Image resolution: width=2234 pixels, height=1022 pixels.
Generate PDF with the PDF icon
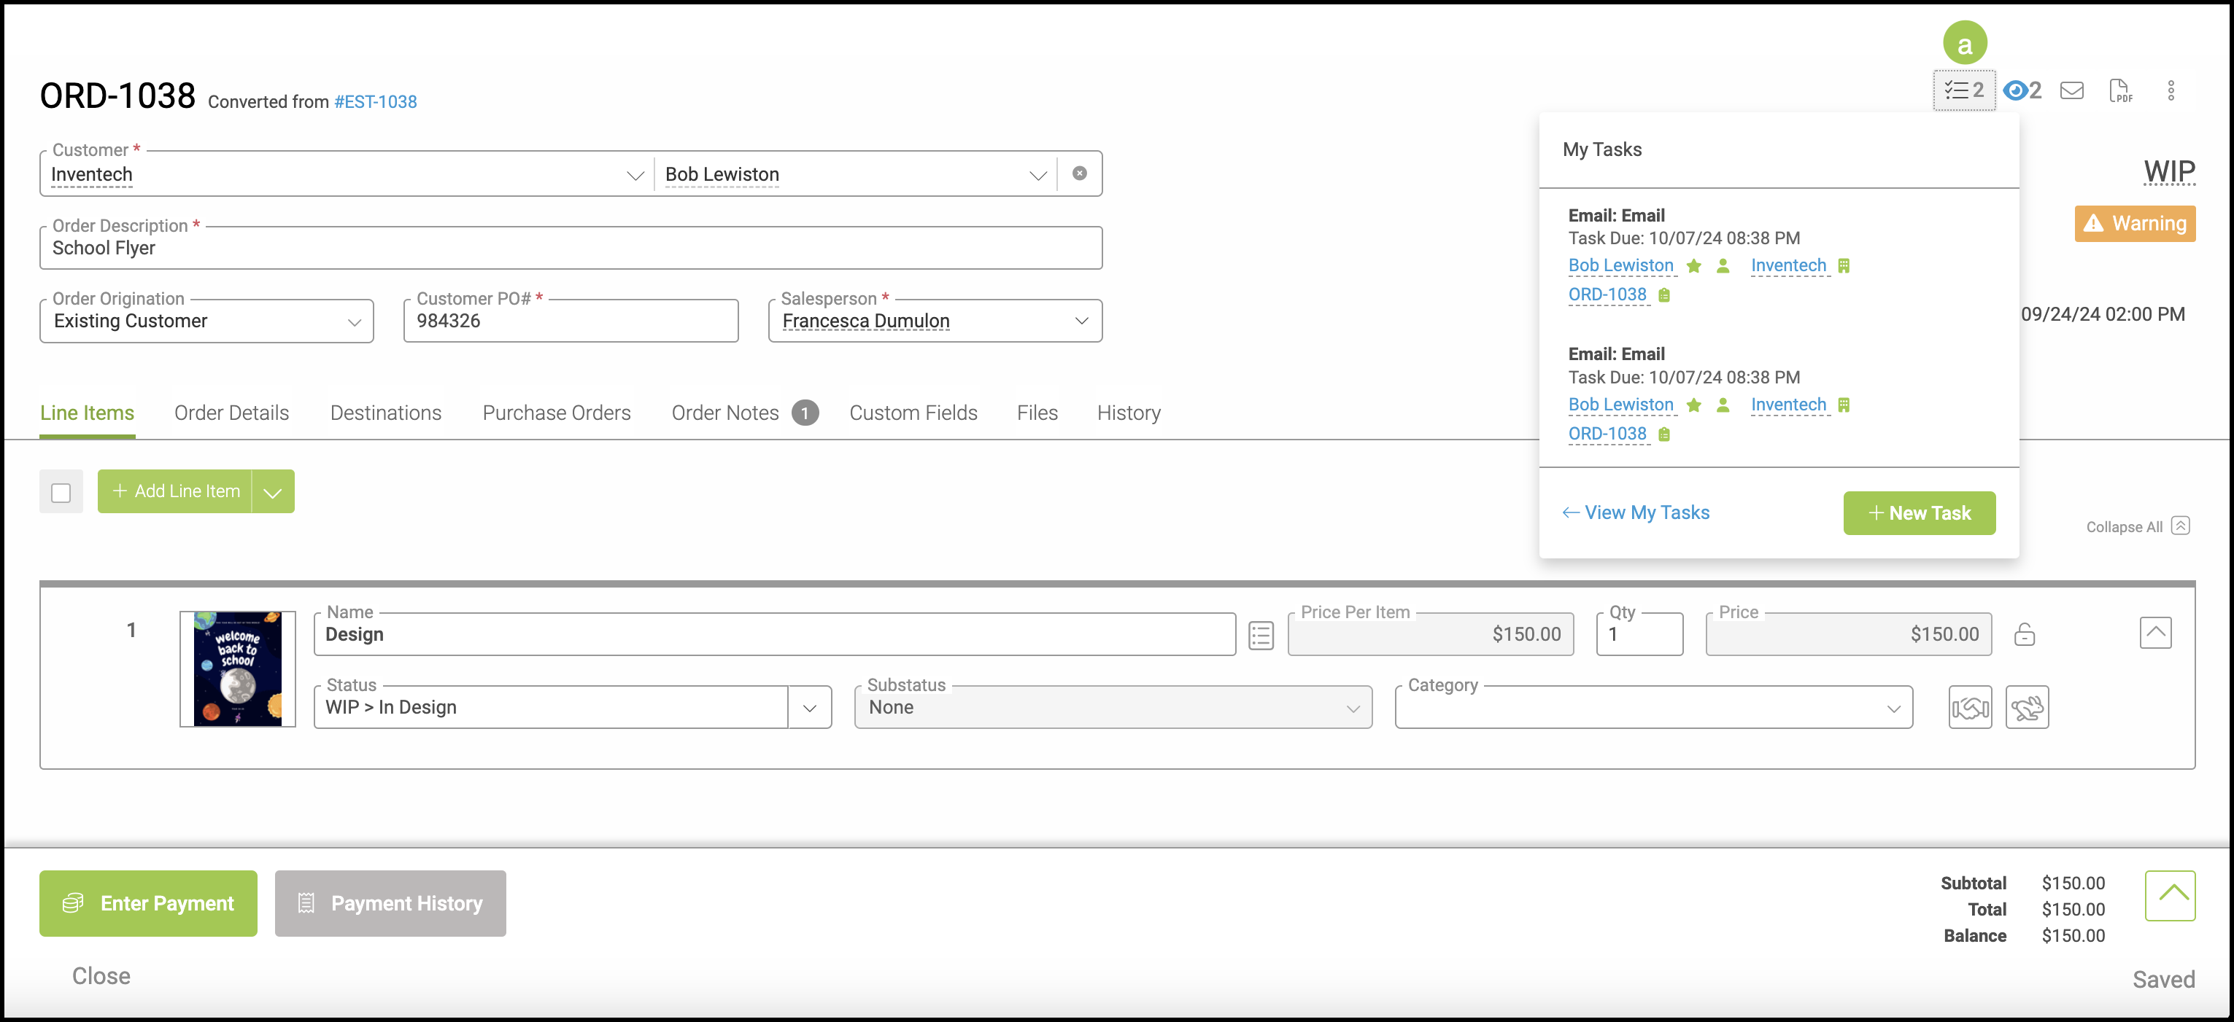[2119, 90]
